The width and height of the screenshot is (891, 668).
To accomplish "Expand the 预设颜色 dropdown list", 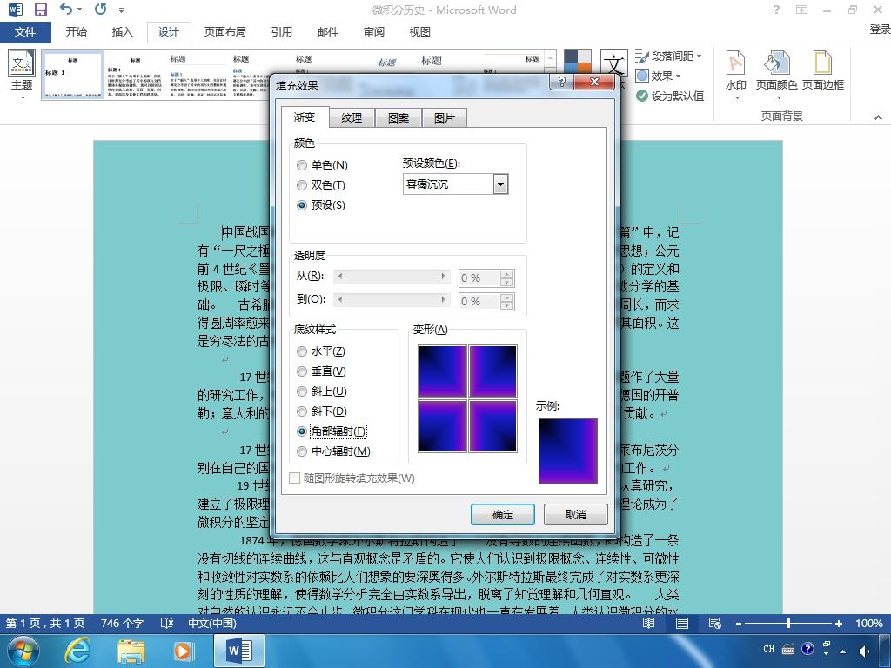I will (x=500, y=184).
